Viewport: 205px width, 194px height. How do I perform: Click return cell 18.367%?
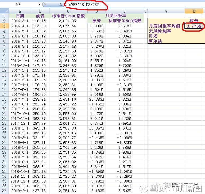pyautogui.click(x=96, y=128)
